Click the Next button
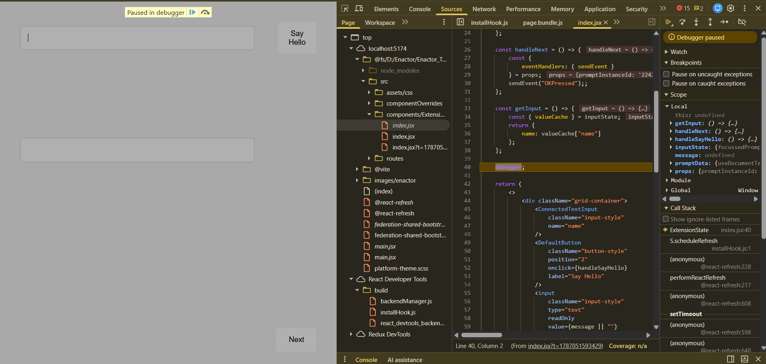This screenshot has width=766, height=364. (296, 339)
